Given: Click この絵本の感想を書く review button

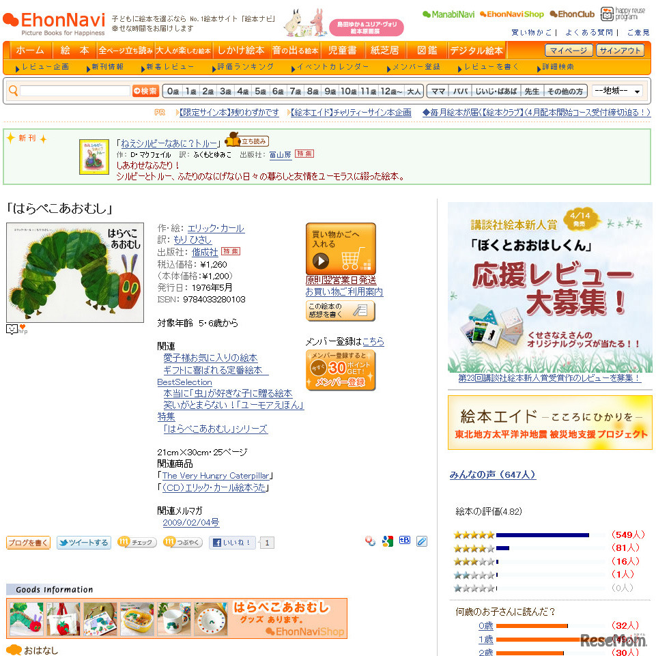Looking at the screenshot, I should 340,311.
